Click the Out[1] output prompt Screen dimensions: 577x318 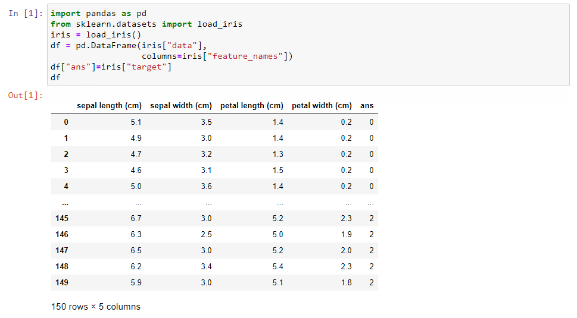[x=26, y=96]
